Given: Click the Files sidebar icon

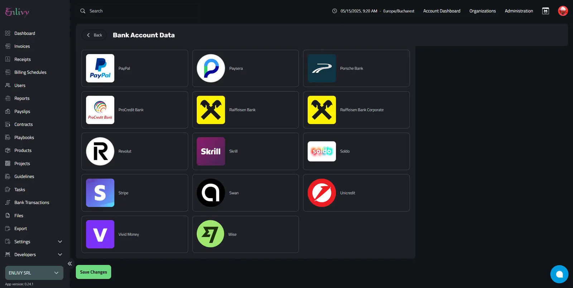Looking at the screenshot, I should tap(8, 216).
